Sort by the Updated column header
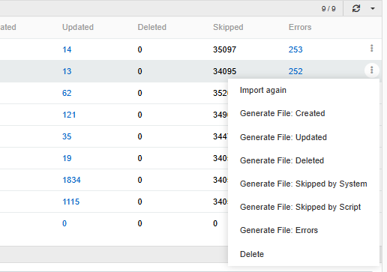The height and width of the screenshot is (272, 387). point(78,27)
